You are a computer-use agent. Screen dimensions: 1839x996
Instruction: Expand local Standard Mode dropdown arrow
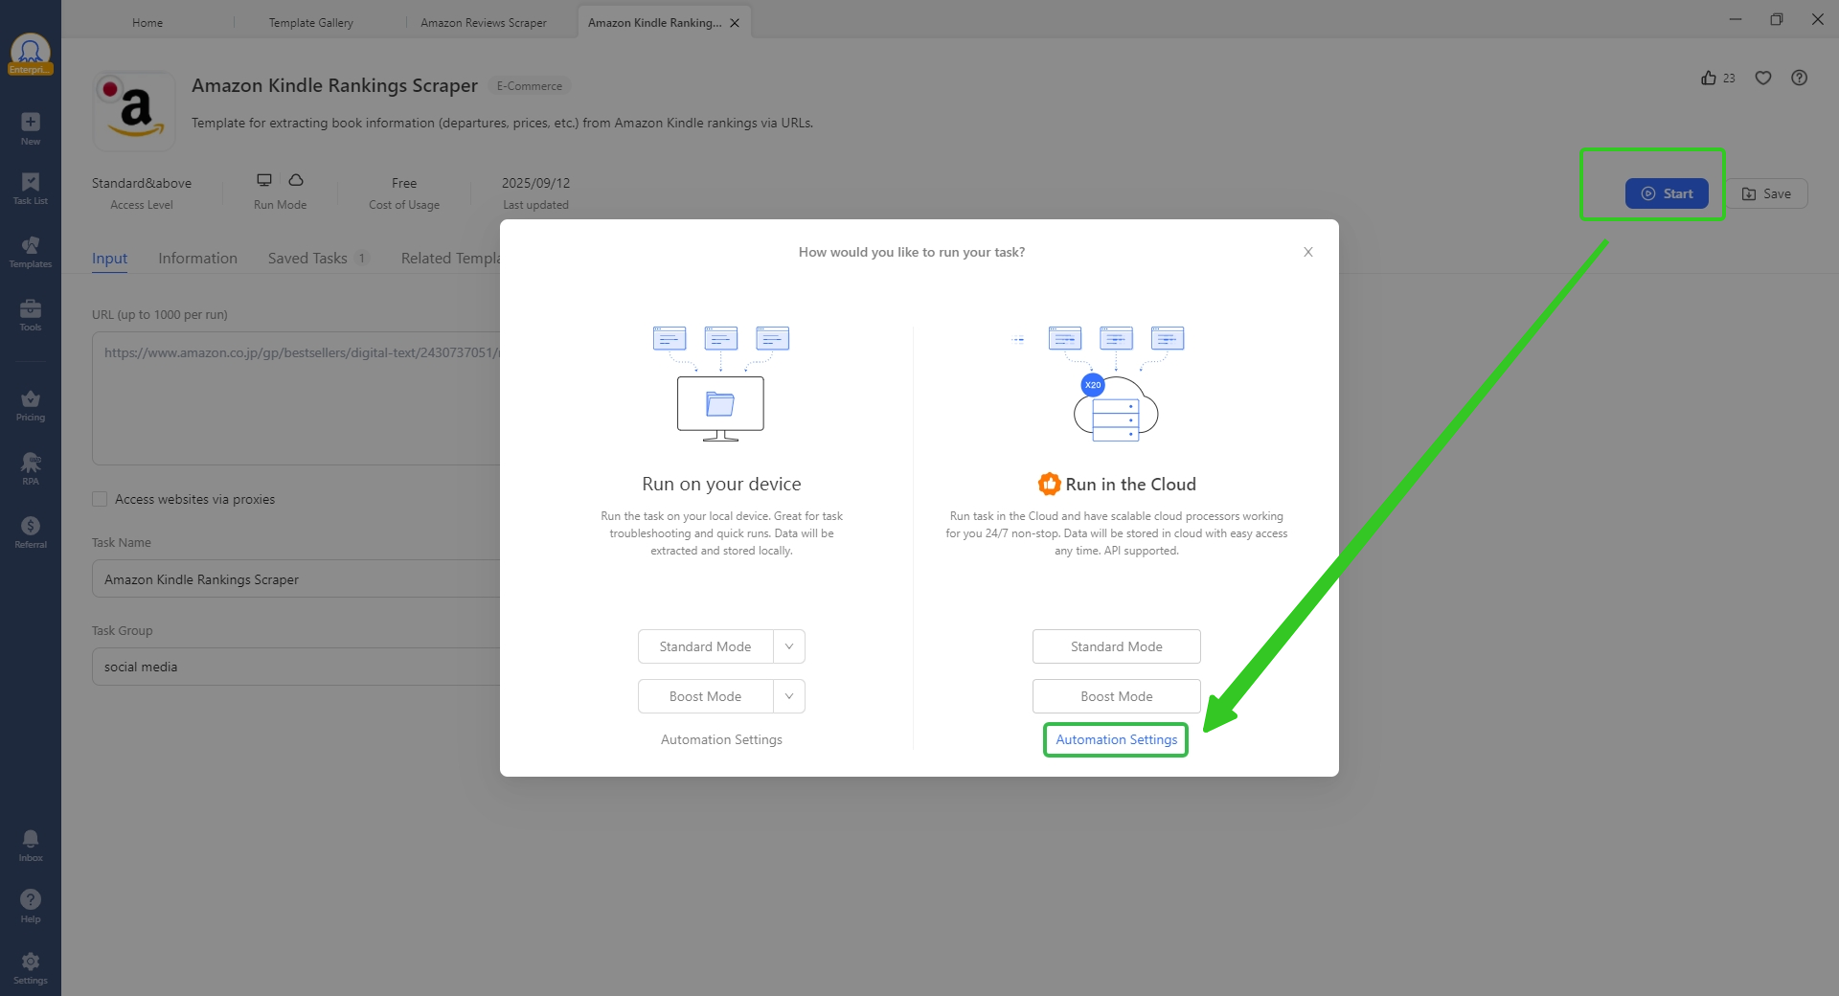pyautogui.click(x=789, y=646)
